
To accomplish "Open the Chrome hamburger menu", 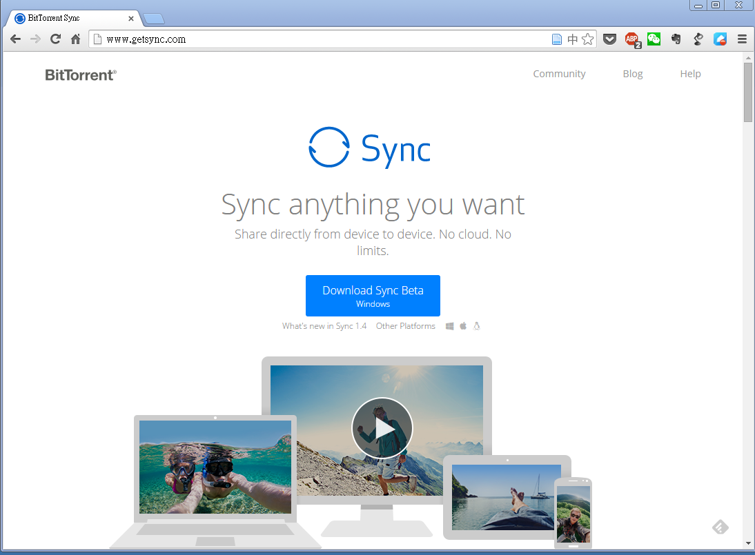I will (742, 39).
